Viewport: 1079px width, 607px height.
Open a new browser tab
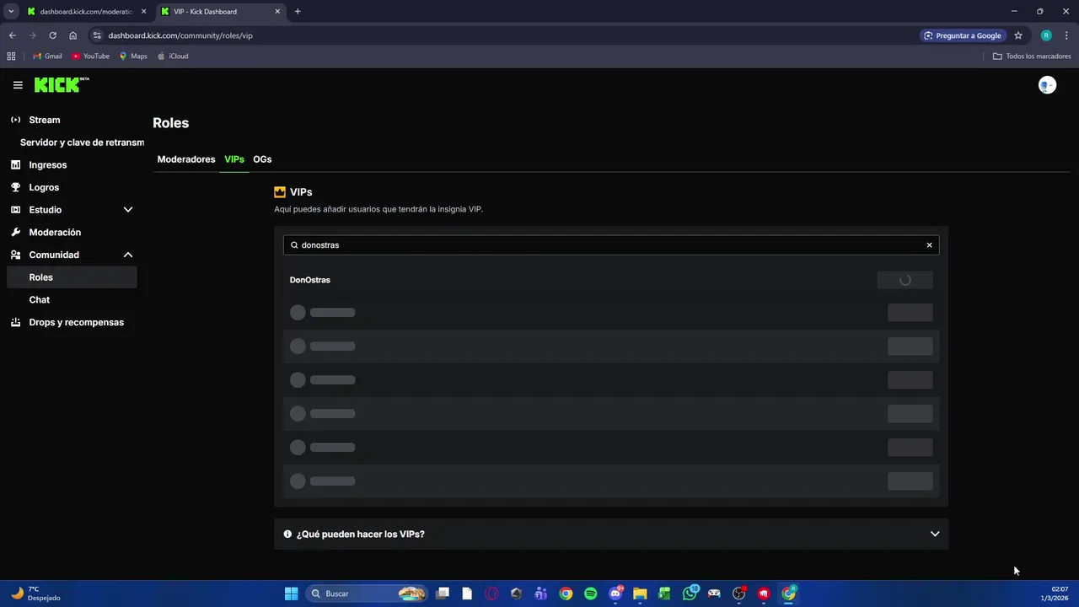coord(298,12)
